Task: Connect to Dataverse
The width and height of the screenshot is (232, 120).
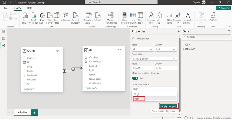Action: coord(65,17)
